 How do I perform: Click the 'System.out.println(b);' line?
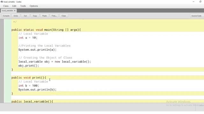click(x=38, y=90)
